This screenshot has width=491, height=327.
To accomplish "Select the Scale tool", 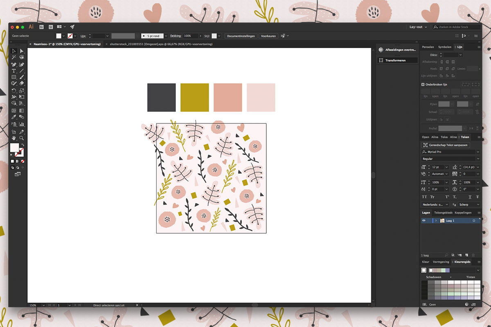I will (x=22, y=91).
